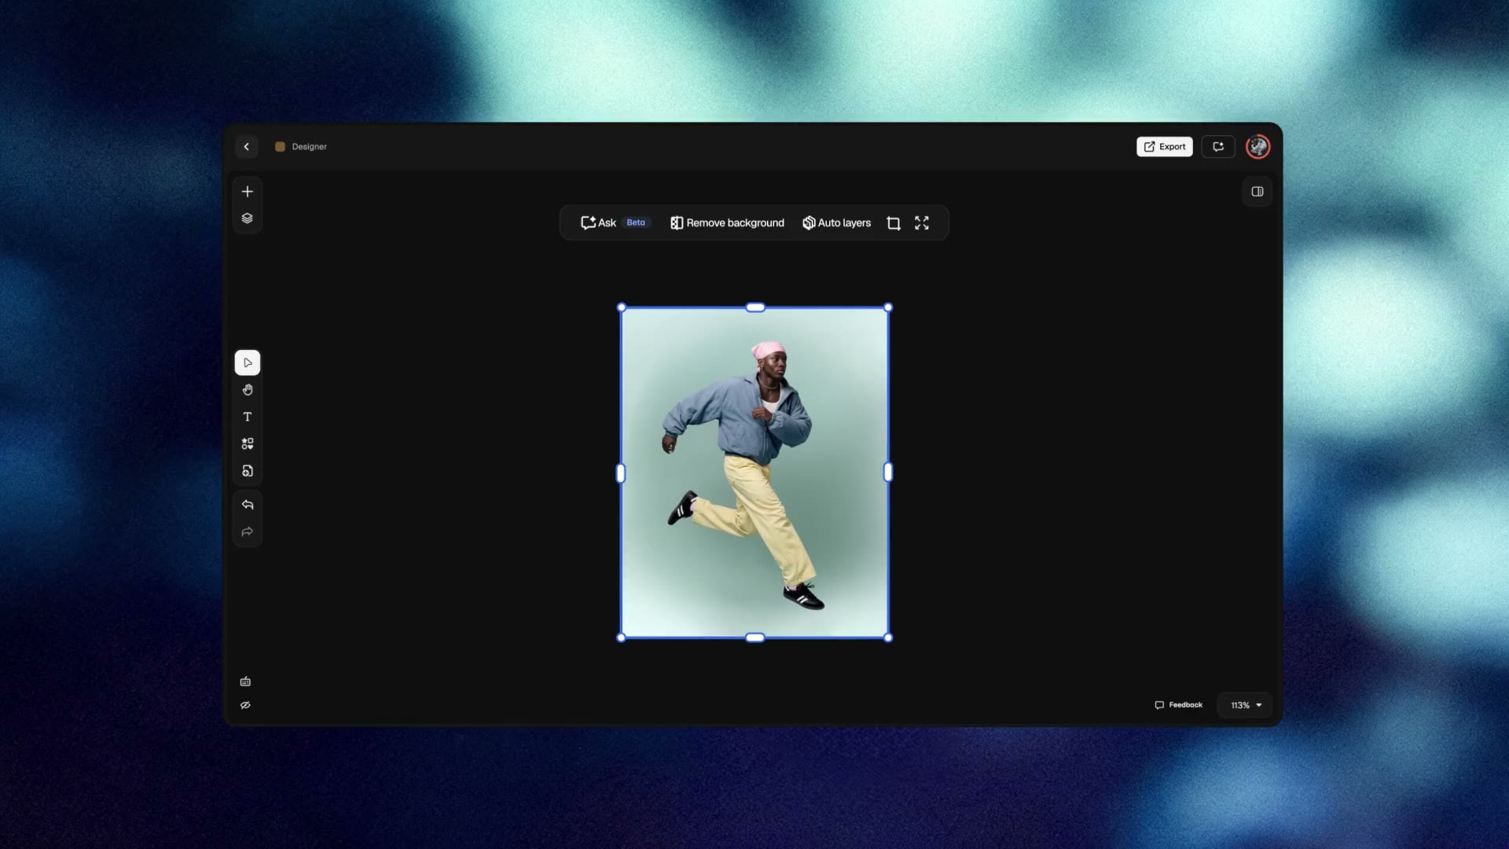The width and height of the screenshot is (1509, 849).
Task: Select the pointer selection tool
Action: [x=248, y=363]
